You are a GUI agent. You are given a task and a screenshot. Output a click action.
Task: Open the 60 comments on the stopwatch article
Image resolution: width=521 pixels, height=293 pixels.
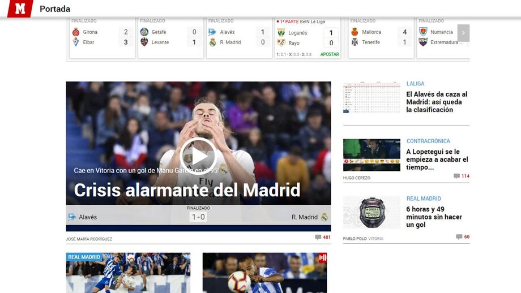pos(463,237)
